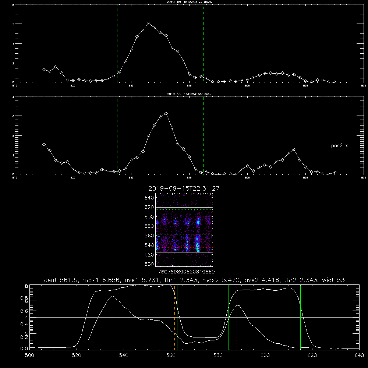Click the bottom plot y-axis label '0.0'
368x368 pixels.
(x=24, y=349)
